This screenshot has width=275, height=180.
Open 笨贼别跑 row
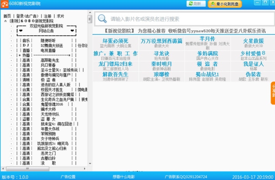click(48, 134)
